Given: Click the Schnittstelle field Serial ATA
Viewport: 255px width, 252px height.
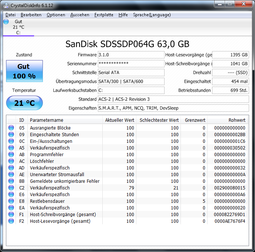Looking at the screenshot, I should tap(131, 73).
